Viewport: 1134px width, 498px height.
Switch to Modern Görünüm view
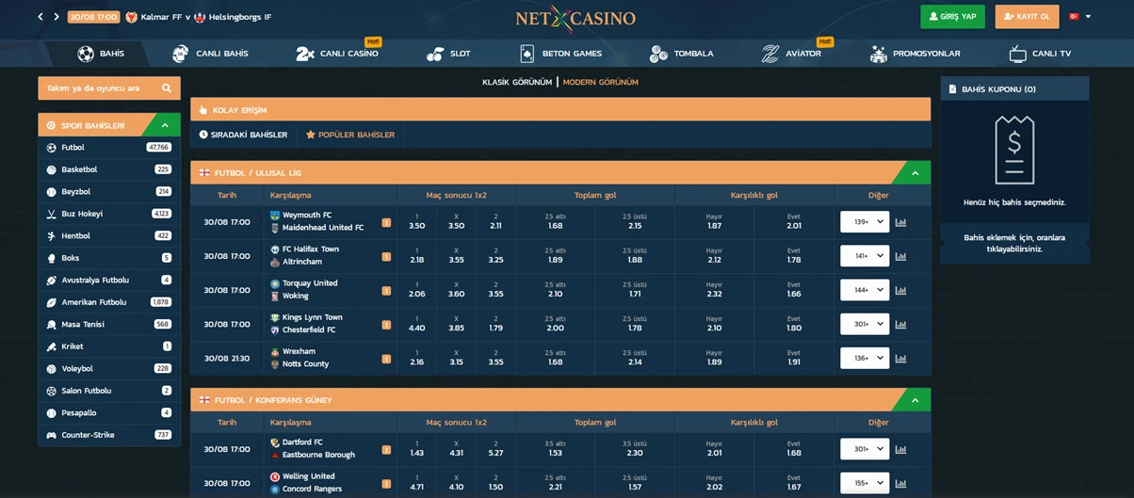pos(601,82)
